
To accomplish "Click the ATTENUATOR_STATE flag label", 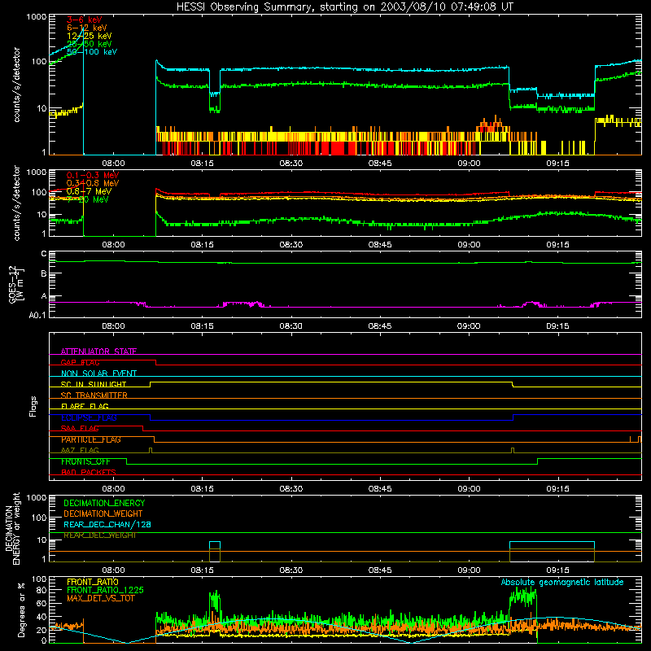I will (98, 352).
